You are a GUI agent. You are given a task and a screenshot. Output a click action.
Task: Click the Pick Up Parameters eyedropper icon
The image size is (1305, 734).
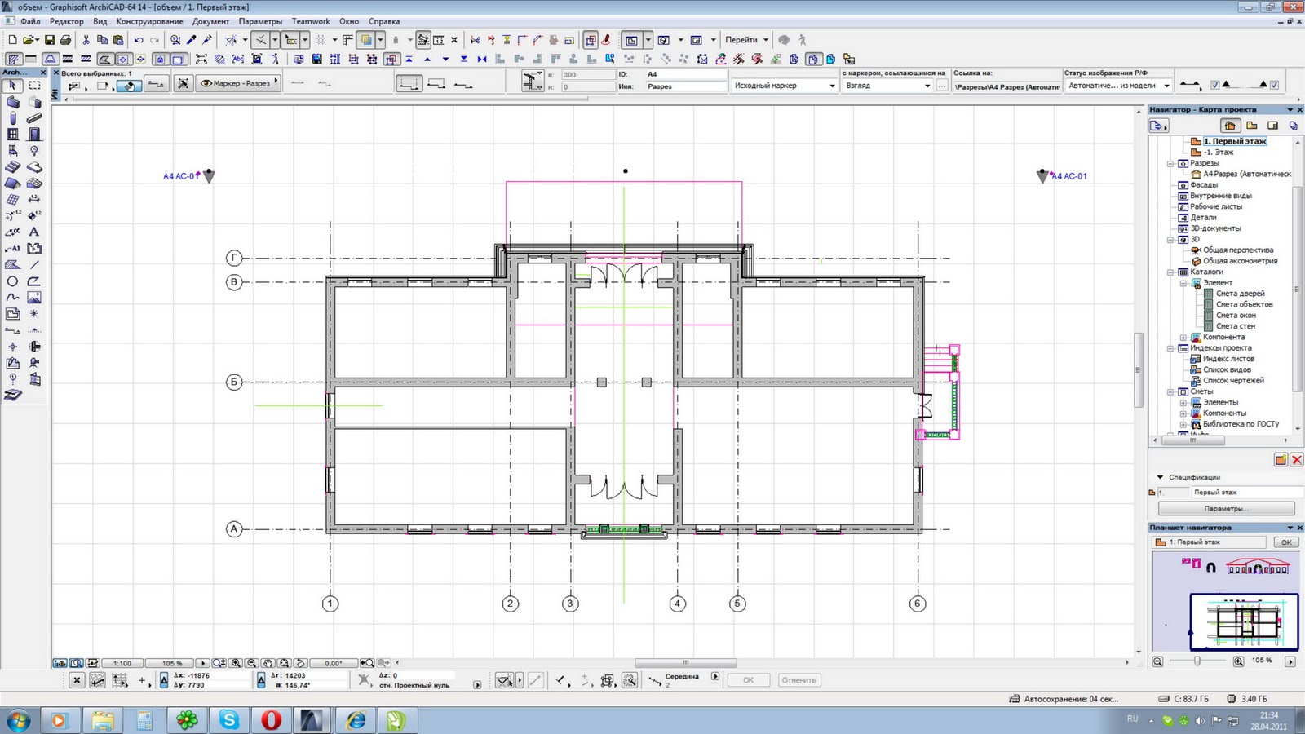[191, 39]
